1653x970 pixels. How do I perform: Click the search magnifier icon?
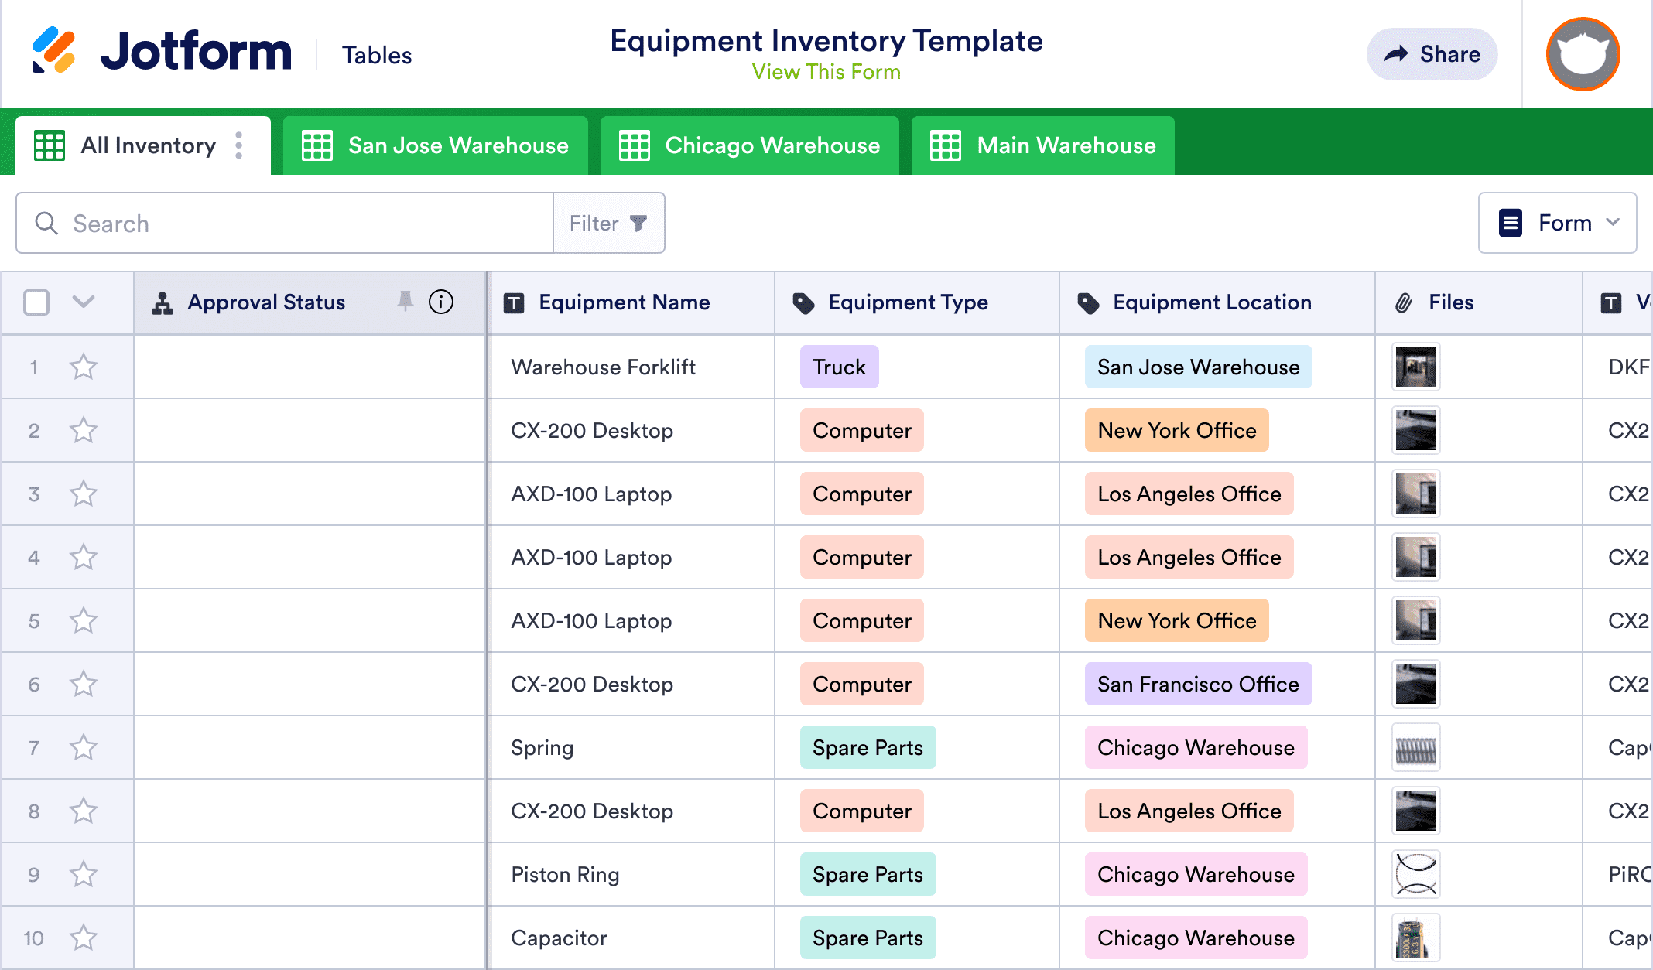click(x=46, y=223)
